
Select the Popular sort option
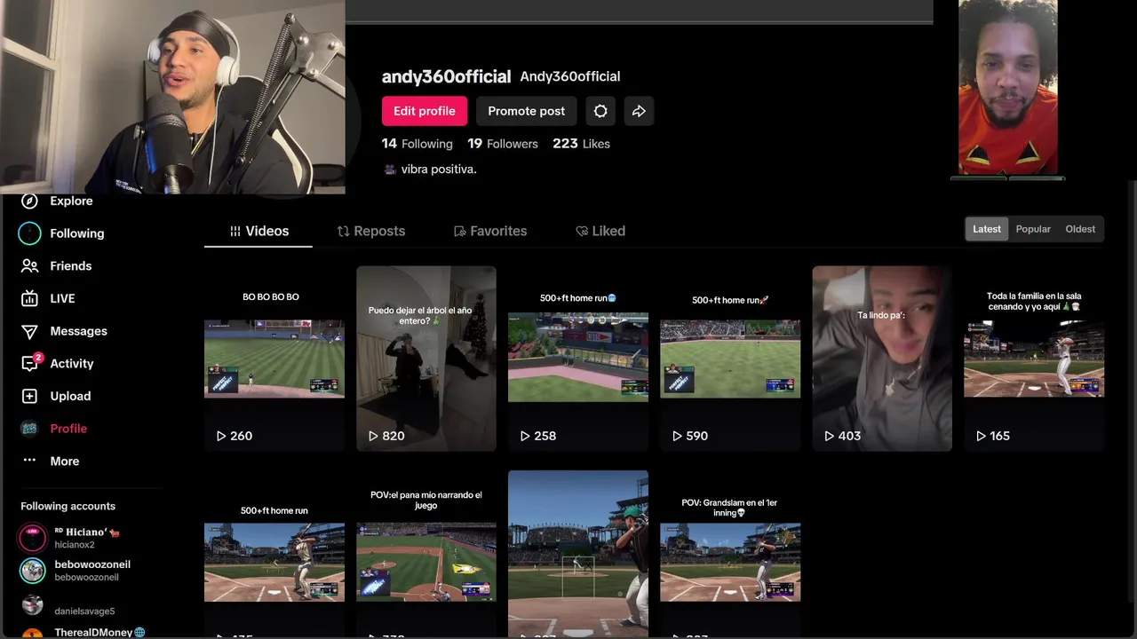click(x=1033, y=229)
